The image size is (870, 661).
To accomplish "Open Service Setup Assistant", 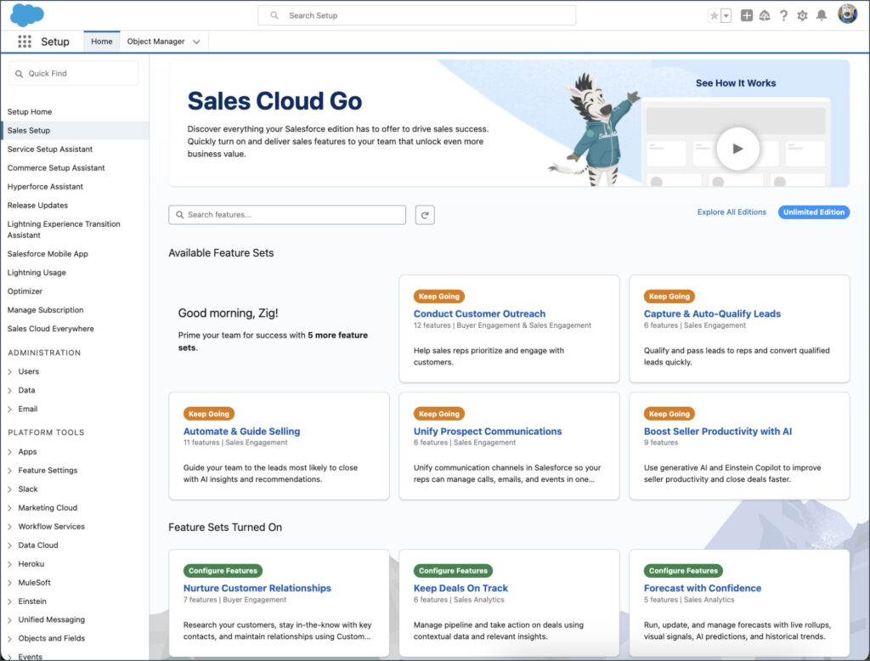I will 50,150.
